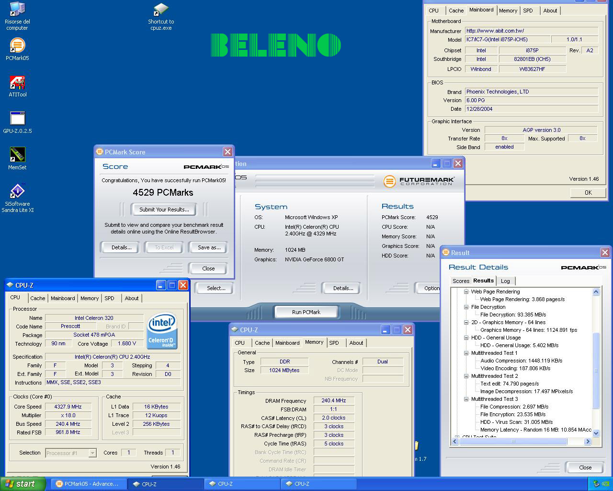The height and width of the screenshot is (491, 613).
Task: Open the Shortcut to cpuz.exe icon
Action: 161,17
